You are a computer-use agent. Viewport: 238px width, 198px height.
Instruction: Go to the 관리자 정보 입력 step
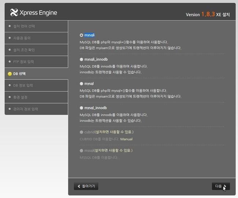click(x=36, y=109)
